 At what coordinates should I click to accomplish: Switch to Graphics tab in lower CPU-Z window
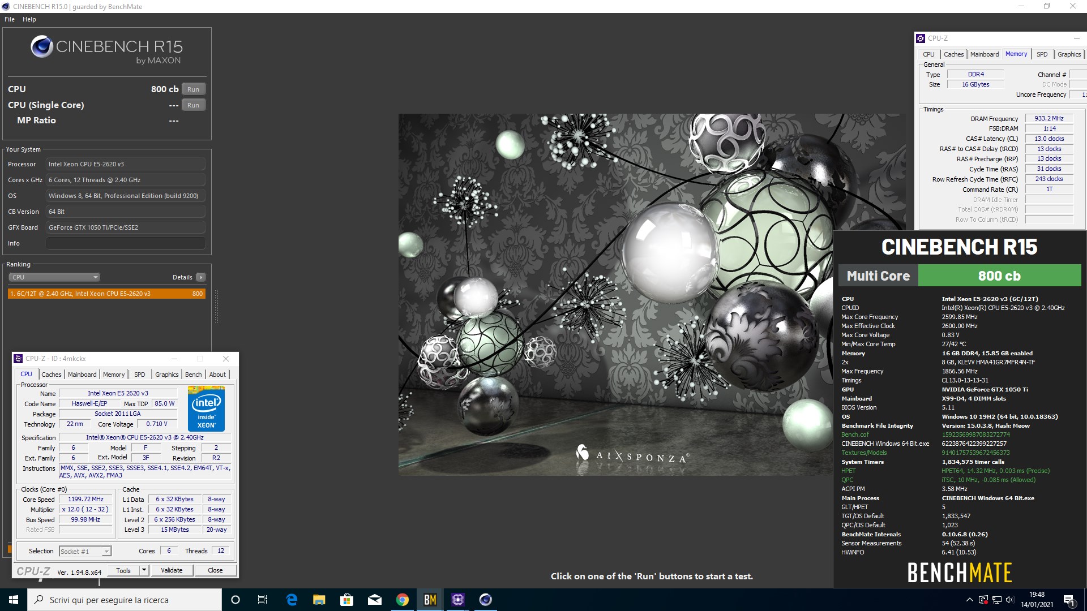coord(167,375)
